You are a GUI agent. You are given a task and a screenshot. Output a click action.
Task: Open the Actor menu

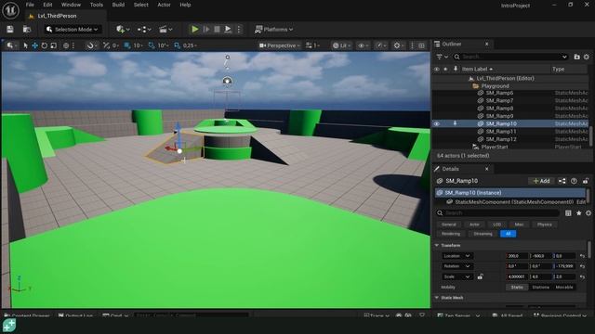[164, 5]
